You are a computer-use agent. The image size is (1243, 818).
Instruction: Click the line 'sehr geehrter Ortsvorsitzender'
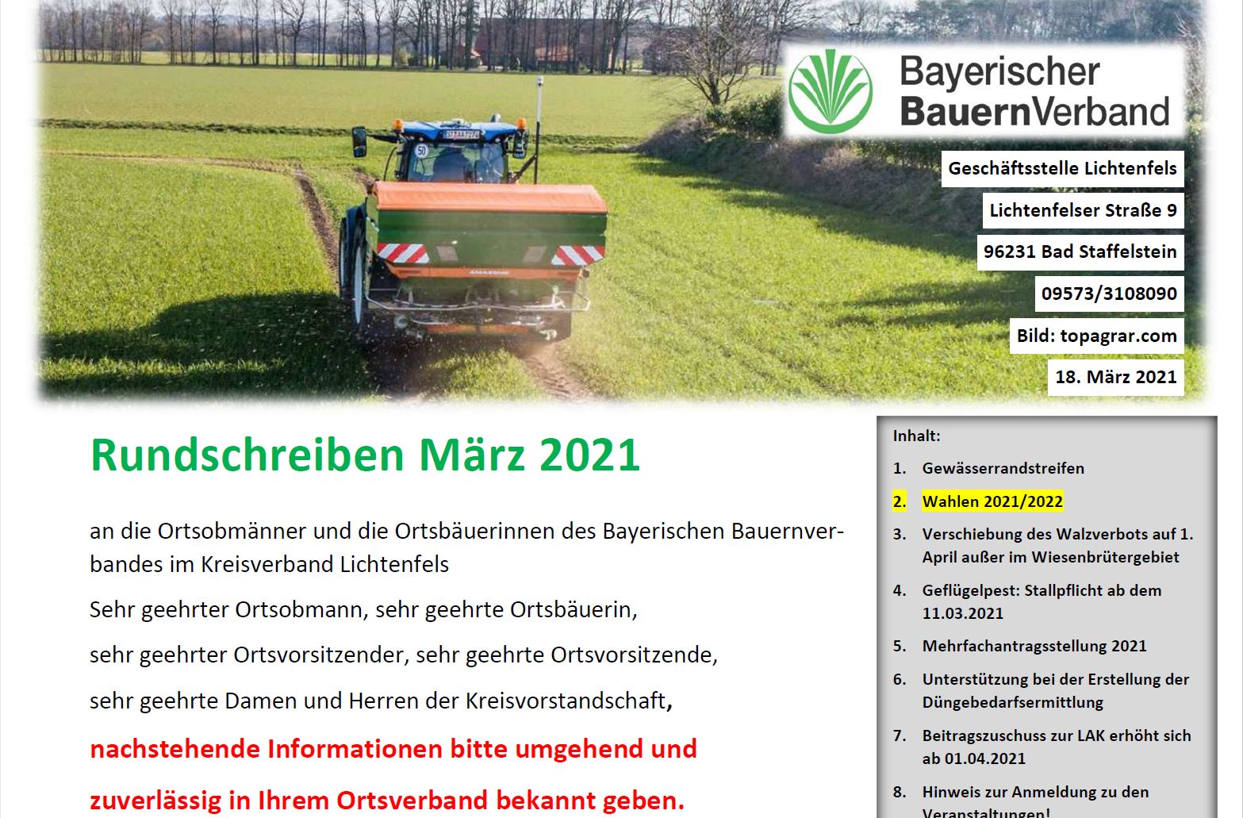[x=404, y=655]
